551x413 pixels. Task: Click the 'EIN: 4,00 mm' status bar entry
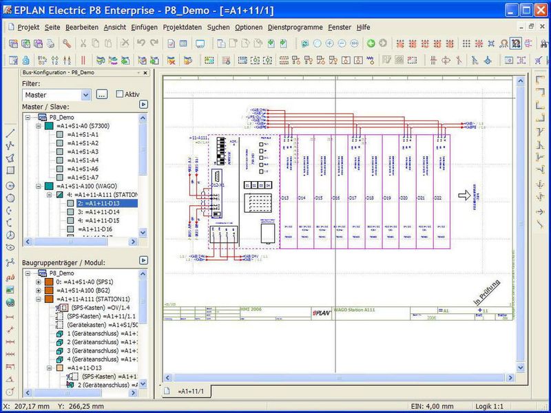432,406
